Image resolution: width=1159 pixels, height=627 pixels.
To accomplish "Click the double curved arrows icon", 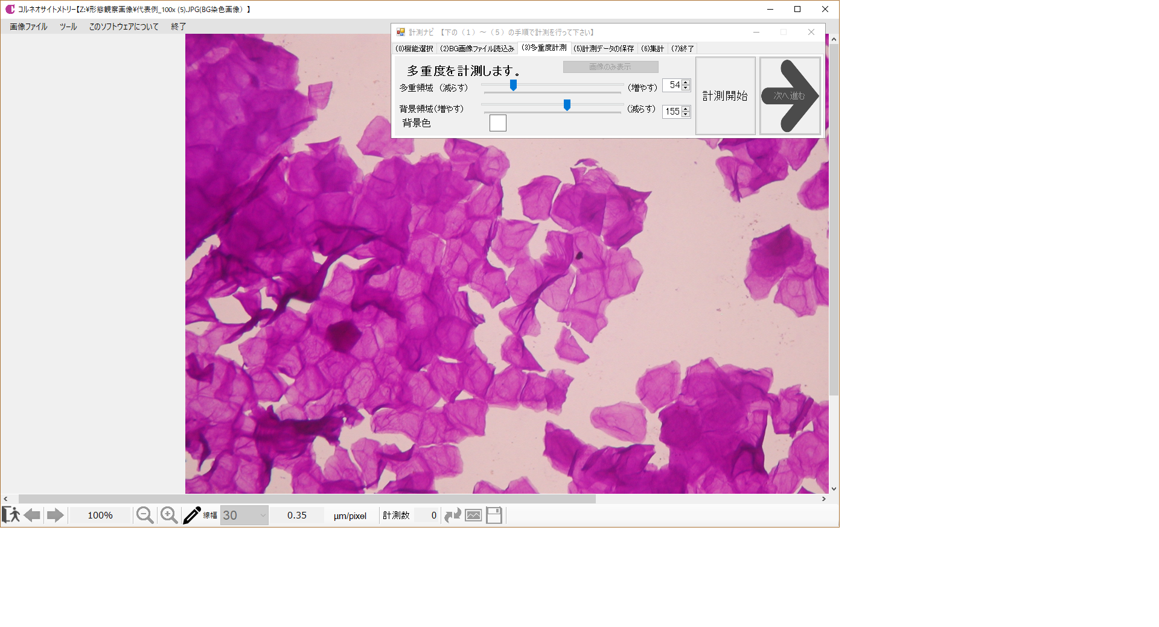I will [452, 515].
